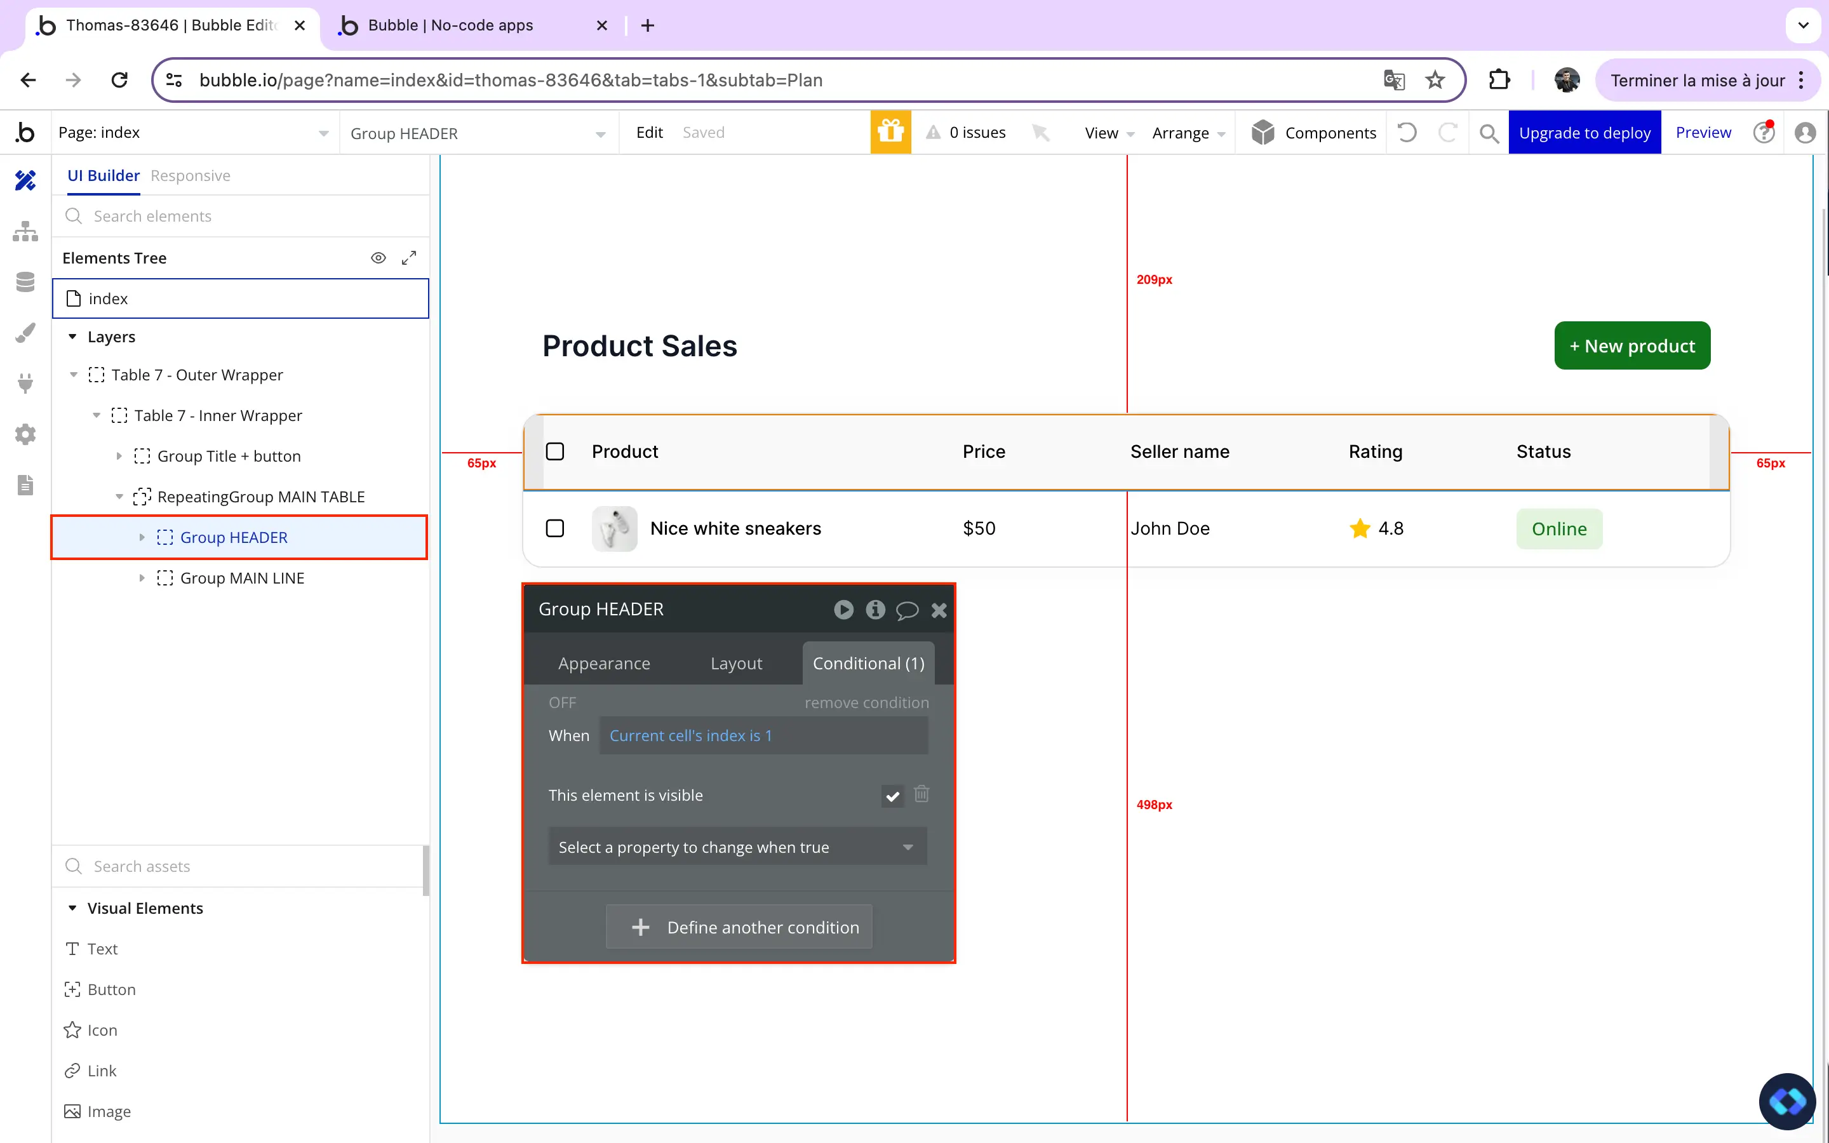Click the Redo arrow icon

coord(1447,132)
